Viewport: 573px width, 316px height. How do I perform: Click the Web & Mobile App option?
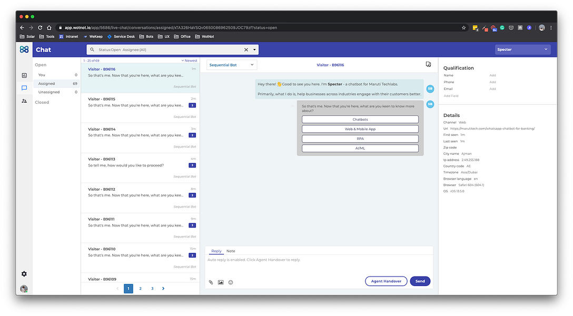point(360,129)
